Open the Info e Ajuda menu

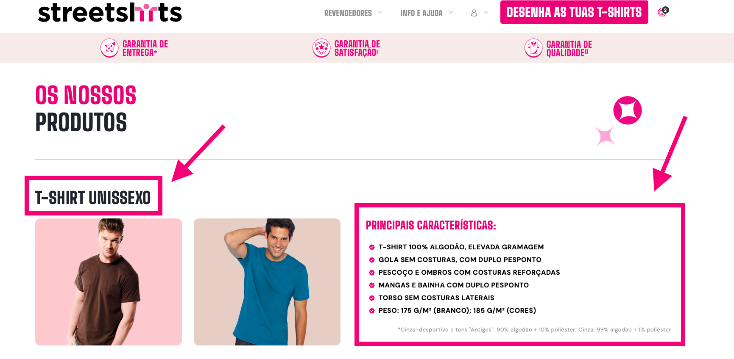(x=421, y=13)
